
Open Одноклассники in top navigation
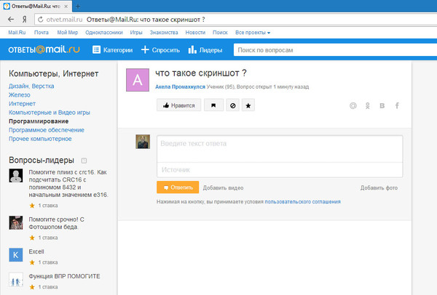[x=104, y=33]
